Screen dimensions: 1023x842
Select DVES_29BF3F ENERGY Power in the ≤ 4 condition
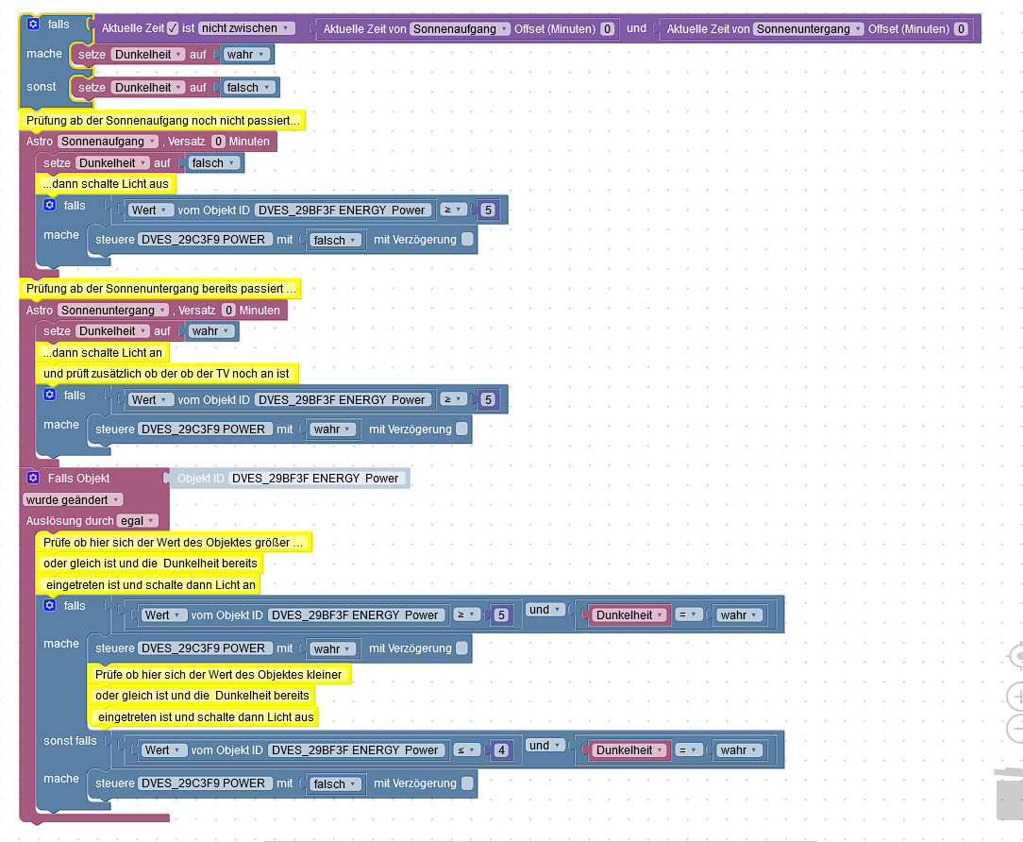(x=355, y=750)
